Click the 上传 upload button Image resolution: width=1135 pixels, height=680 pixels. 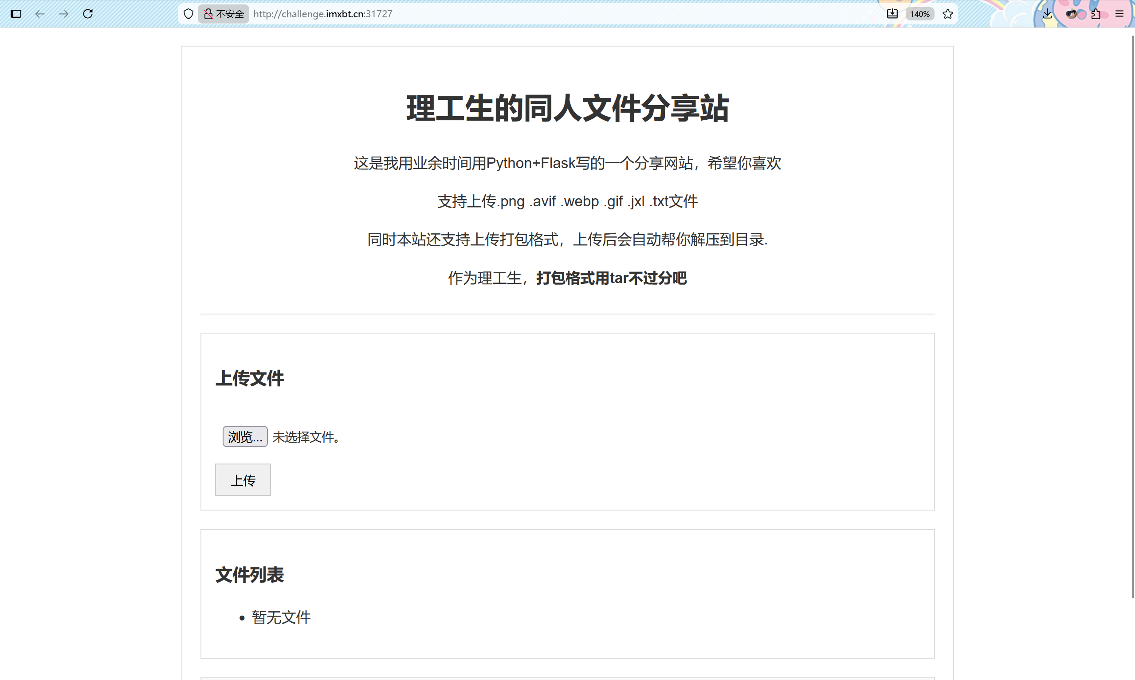coord(243,480)
